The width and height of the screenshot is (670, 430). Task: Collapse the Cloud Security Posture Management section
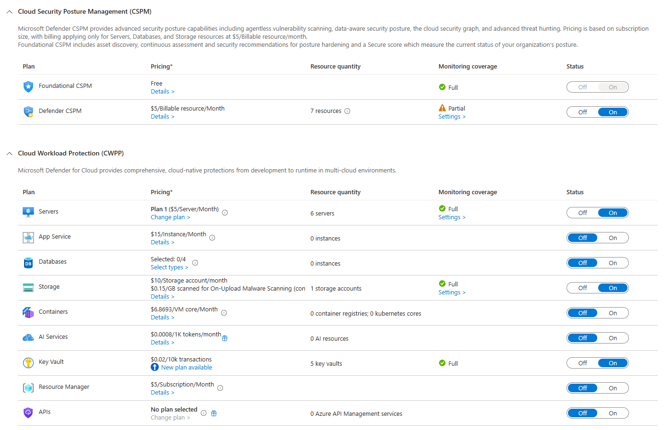coord(9,12)
